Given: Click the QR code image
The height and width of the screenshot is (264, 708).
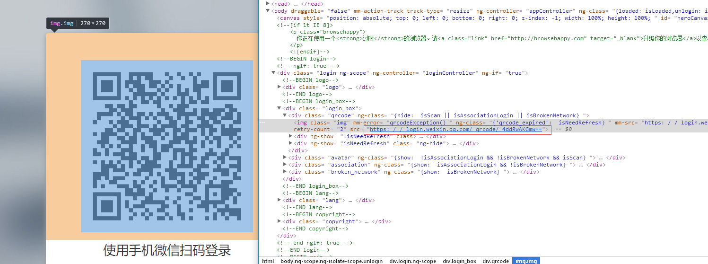Looking at the screenshot, I should (x=167, y=146).
